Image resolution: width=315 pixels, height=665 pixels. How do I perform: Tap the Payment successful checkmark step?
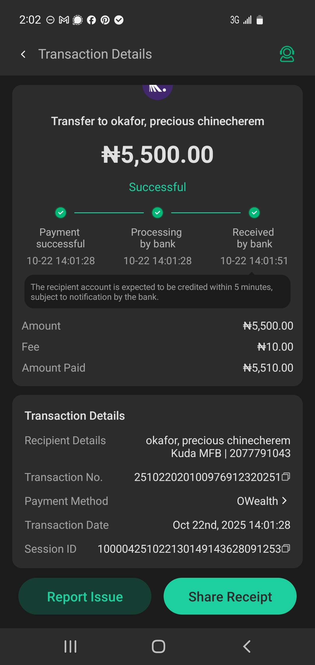pos(61,213)
